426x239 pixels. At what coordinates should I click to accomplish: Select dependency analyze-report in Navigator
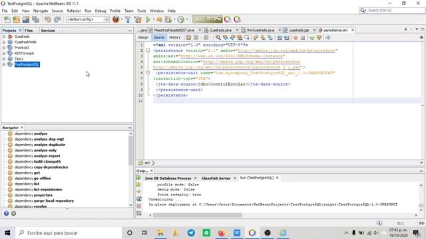pos(37,156)
